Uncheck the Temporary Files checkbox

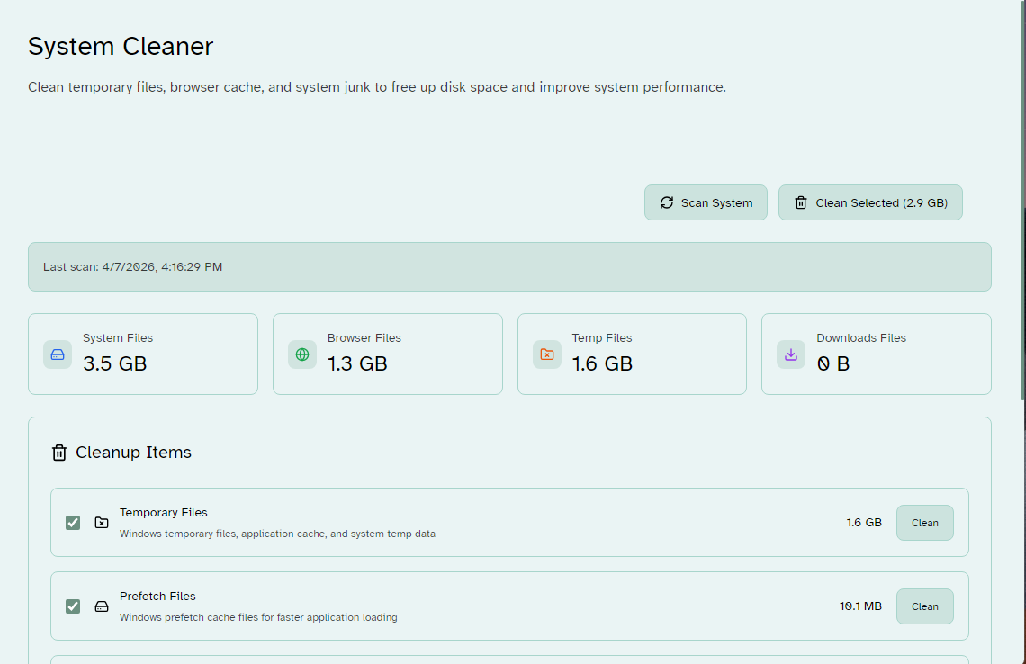[73, 523]
